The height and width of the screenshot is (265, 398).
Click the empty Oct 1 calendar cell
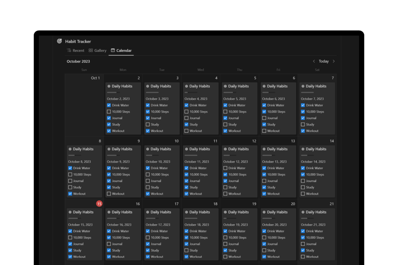click(x=84, y=105)
